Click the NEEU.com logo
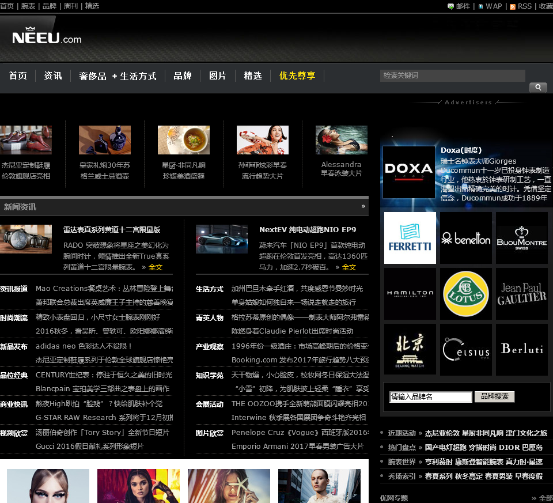 [x=47, y=36]
